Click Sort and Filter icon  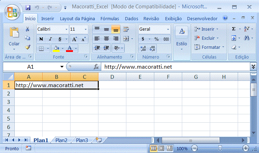click(246, 29)
